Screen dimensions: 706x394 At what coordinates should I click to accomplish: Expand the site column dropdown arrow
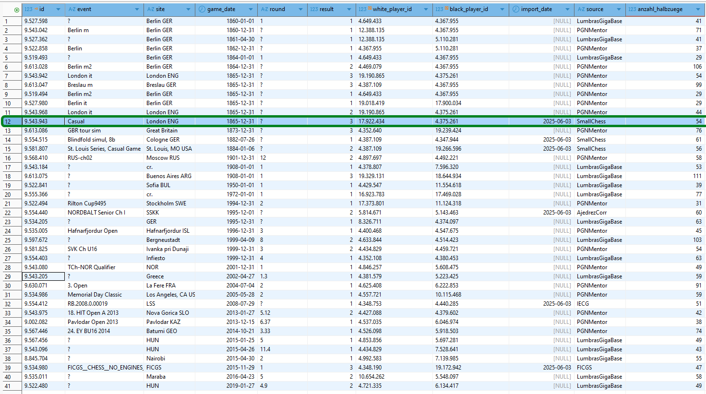coord(188,10)
